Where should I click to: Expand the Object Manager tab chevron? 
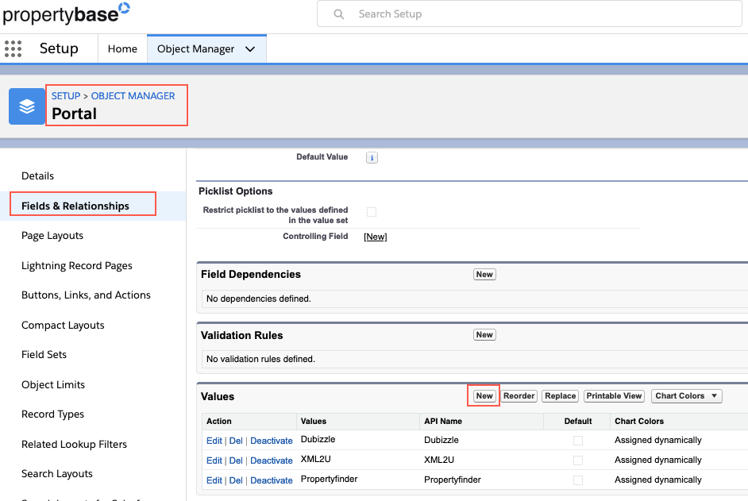pyautogui.click(x=250, y=48)
